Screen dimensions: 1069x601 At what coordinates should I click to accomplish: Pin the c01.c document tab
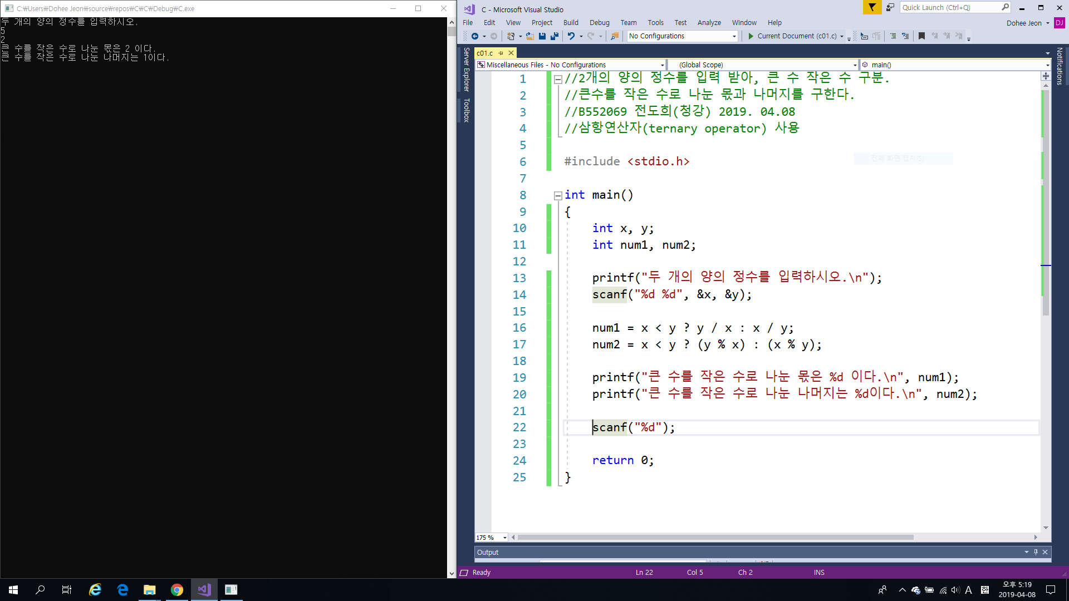[x=501, y=53]
